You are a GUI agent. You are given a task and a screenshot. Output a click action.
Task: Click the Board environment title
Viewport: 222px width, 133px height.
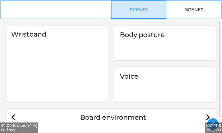point(113,117)
